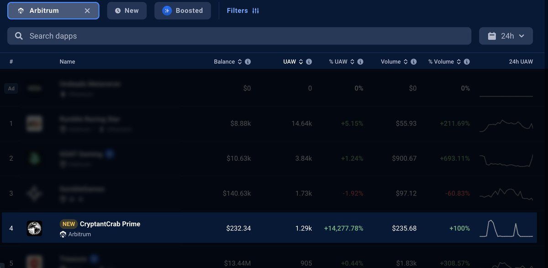Click CryptantCrab Prime's 24h UAW sparkline chart

pos(506,228)
